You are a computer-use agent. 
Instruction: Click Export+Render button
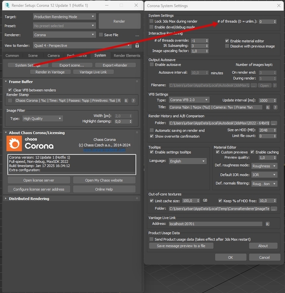pos(115,65)
